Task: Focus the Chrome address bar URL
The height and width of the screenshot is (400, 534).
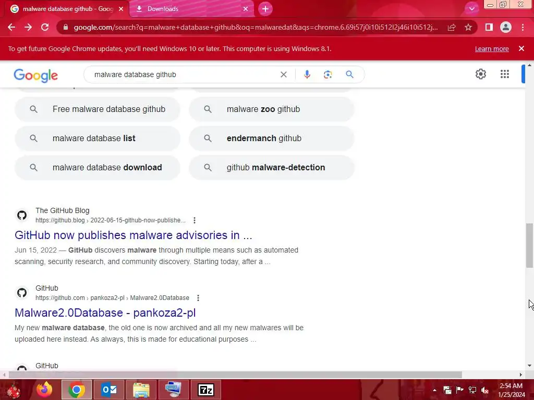Action: 256,27
